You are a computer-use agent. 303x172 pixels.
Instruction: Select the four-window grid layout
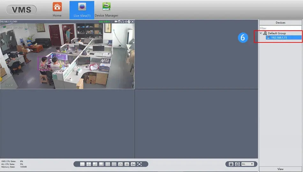(89, 164)
